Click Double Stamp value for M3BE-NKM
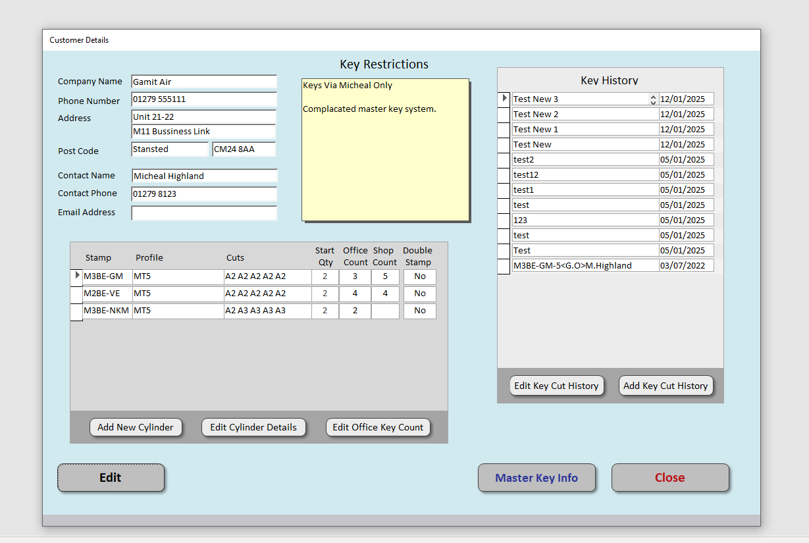This screenshot has width=809, height=543. pos(420,311)
